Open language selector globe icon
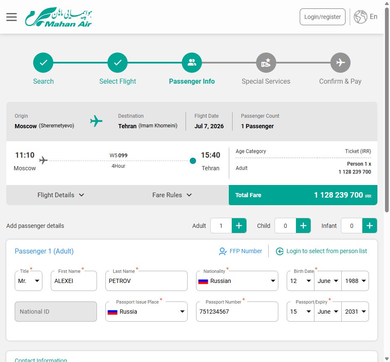This screenshot has width=390, height=362. coord(360,17)
